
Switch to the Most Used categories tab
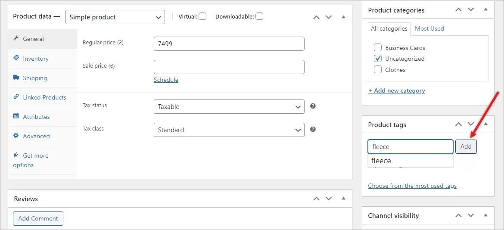[x=429, y=28]
